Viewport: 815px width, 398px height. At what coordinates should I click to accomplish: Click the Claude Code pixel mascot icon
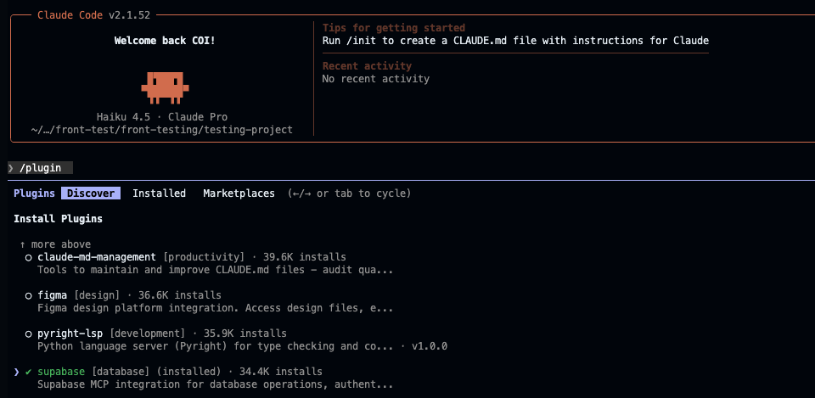pyautogui.click(x=165, y=86)
